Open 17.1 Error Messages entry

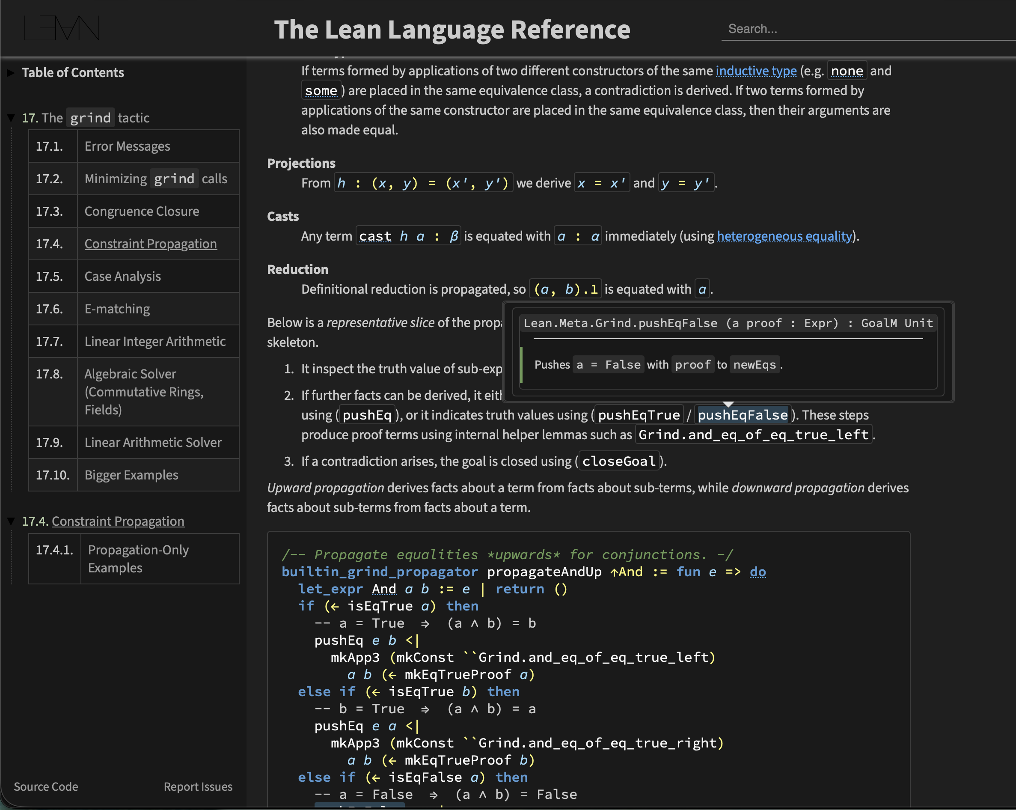pos(127,146)
